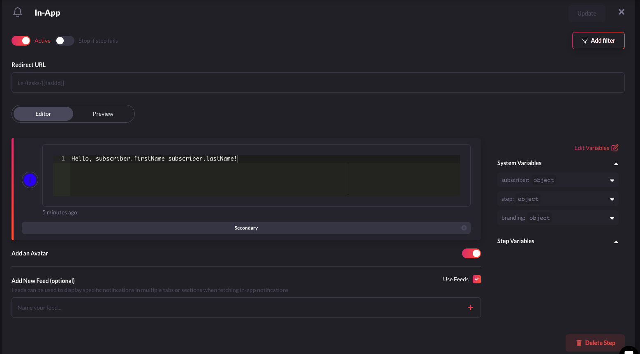Collapse the System Variables section

tap(616, 163)
